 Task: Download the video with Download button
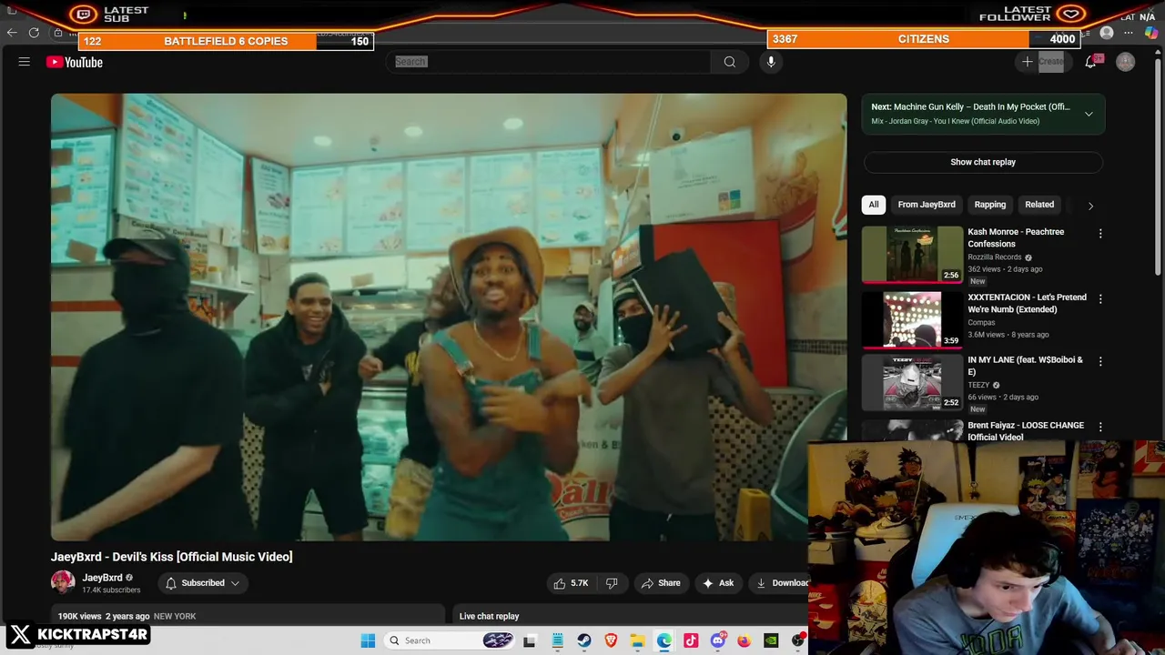(779, 583)
